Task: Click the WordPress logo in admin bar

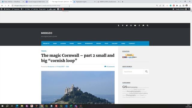Action: point(1,9)
